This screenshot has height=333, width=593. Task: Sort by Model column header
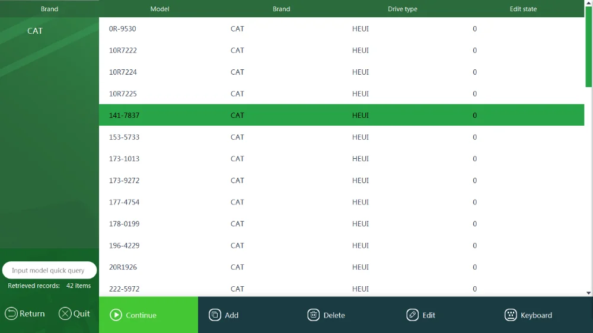click(160, 9)
